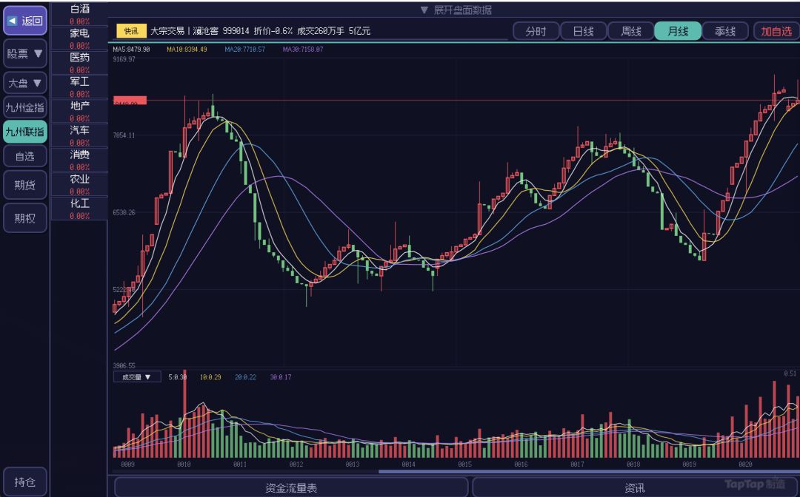Open the 资金流量表 panel
Viewport: 800px width, 497px height.
point(291,488)
